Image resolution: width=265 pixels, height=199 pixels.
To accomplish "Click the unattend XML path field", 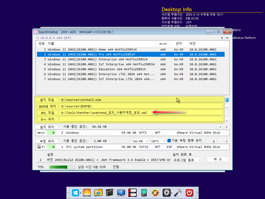I will pyautogui.click(x=142, y=113).
